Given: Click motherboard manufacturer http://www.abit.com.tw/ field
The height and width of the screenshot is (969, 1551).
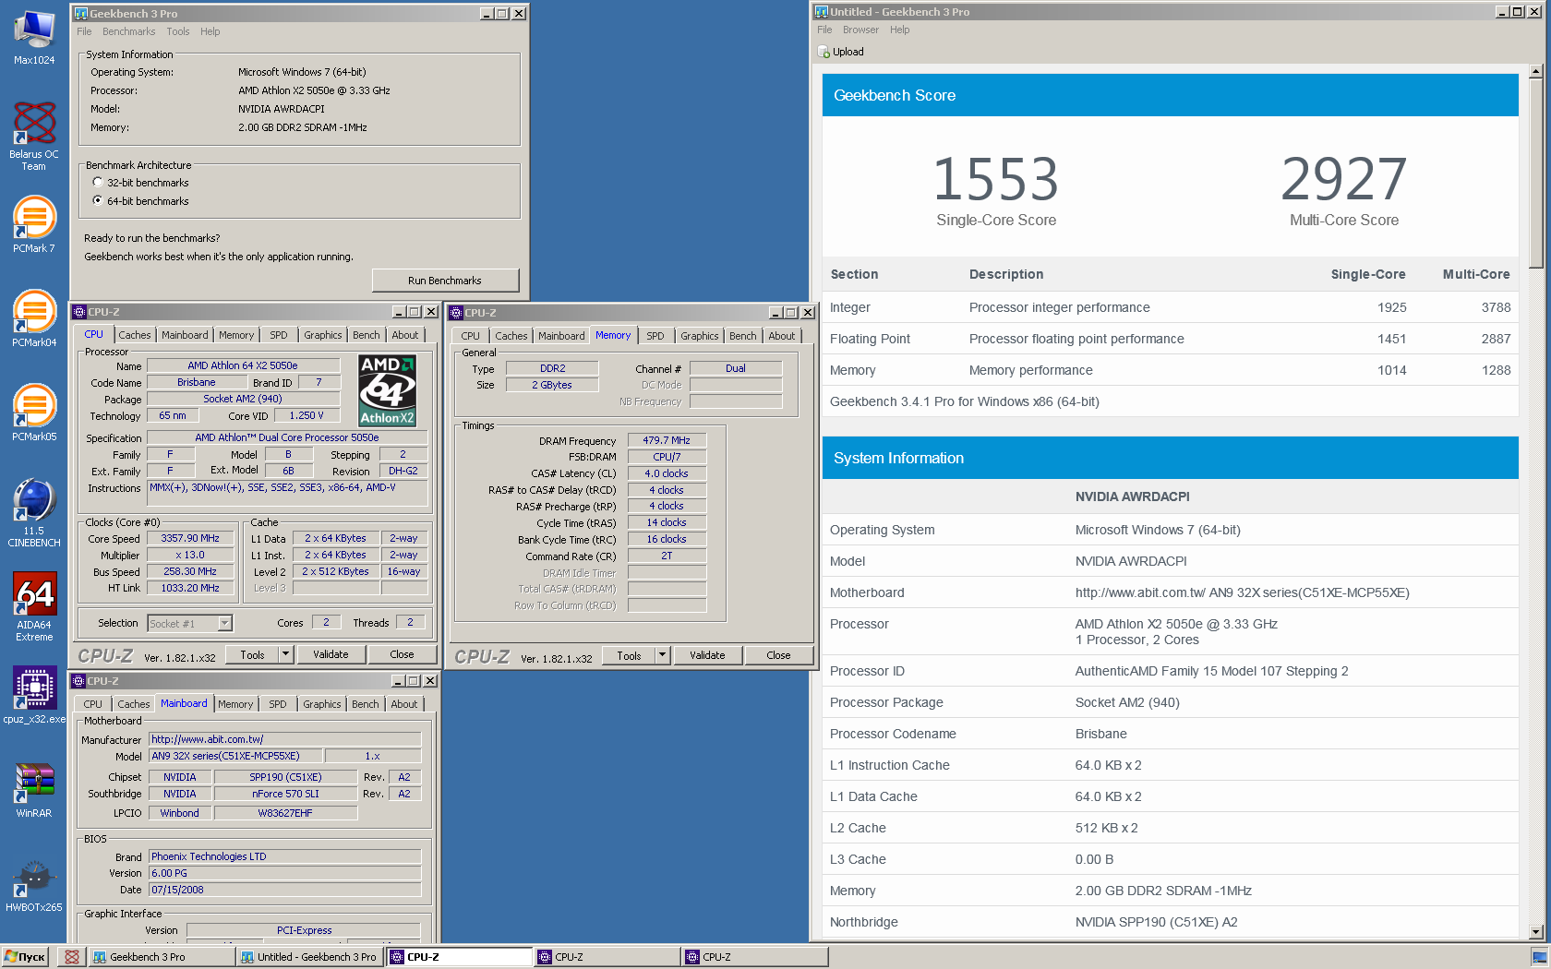Looking at the screenshot, I should coord(285,739).
